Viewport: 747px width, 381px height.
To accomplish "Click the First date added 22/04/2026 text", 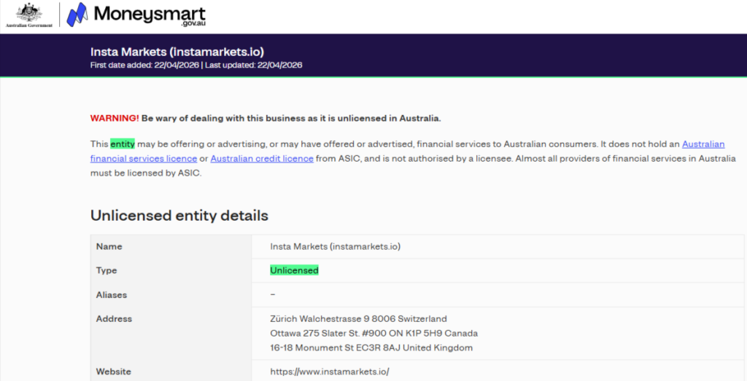I will pyautogui.click(x=145, y=65).
